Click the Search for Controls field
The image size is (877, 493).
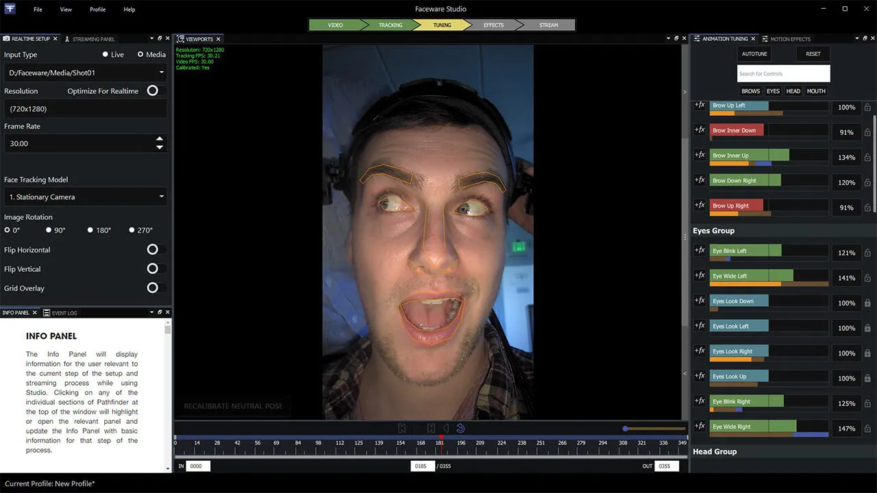click(x=783, y=74)
